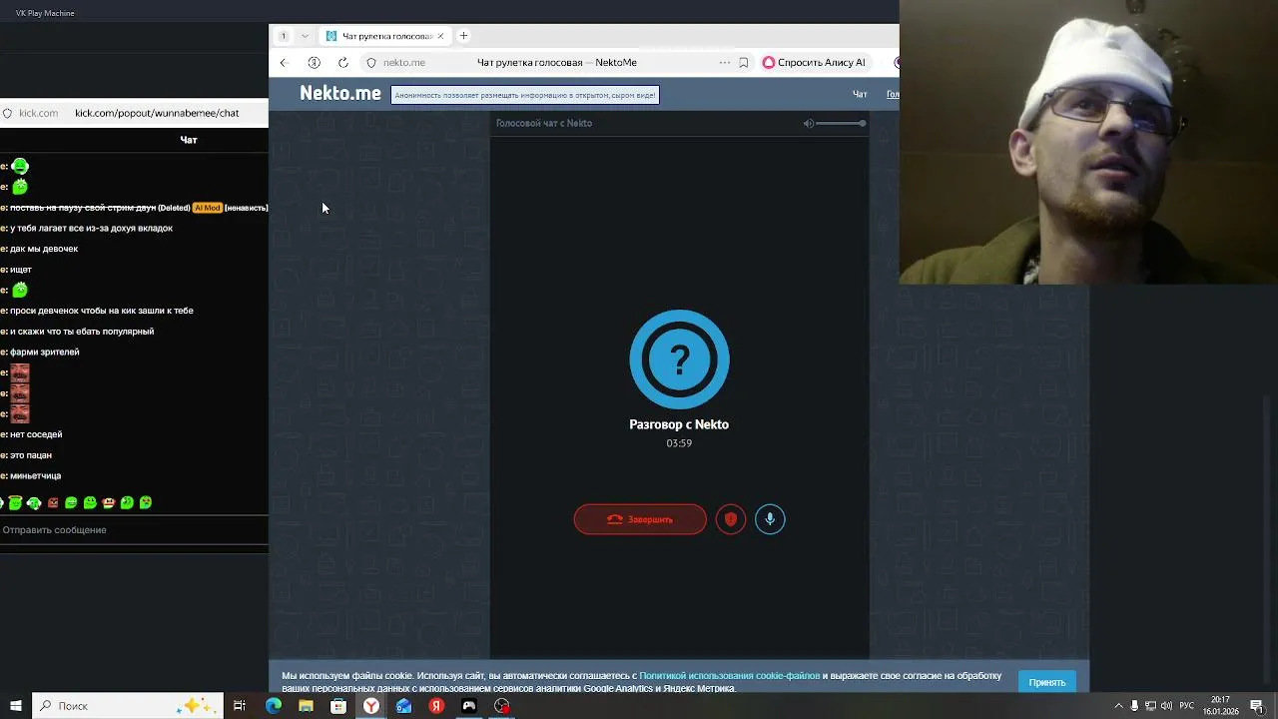1278x719 pixels.
Task: Open the volume control in system tray
Action: click(1167, 706)
